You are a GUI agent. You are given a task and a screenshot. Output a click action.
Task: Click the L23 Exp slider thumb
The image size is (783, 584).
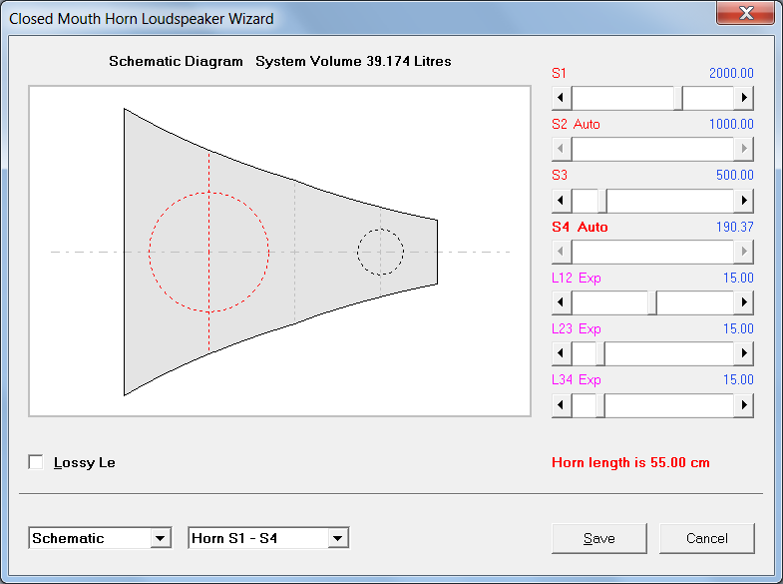point(600,353)
